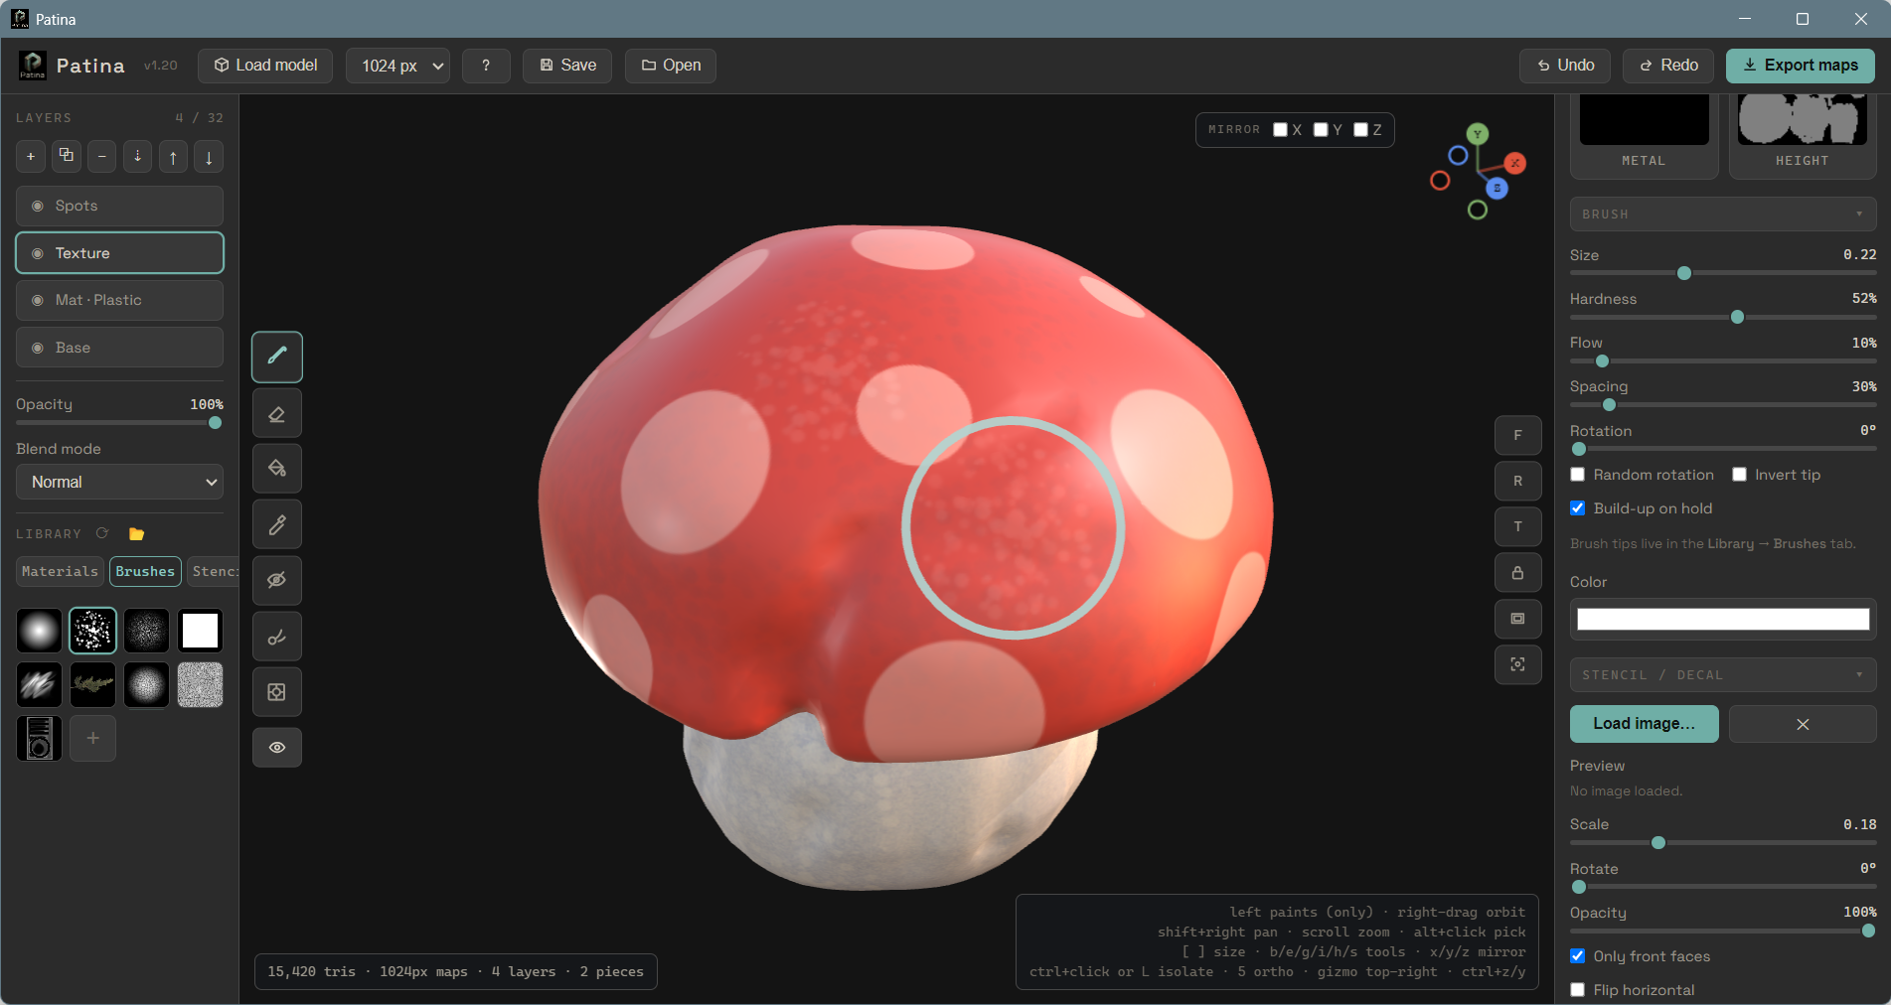Move the selected layer up
1891x1005 pixels.
click(x=173, y=156)
